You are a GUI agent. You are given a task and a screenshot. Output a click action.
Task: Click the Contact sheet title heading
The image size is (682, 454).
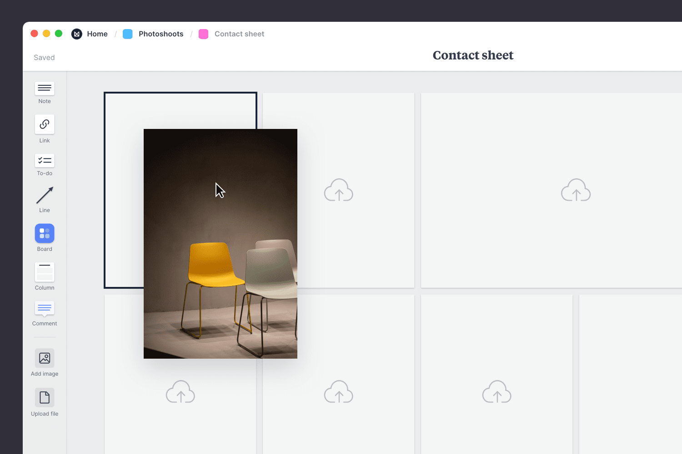click(x=473, y=55)
